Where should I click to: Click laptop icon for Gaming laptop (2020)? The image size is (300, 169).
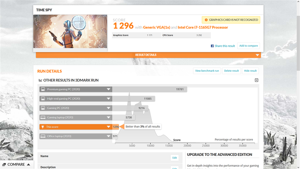[x=43, y=118]
